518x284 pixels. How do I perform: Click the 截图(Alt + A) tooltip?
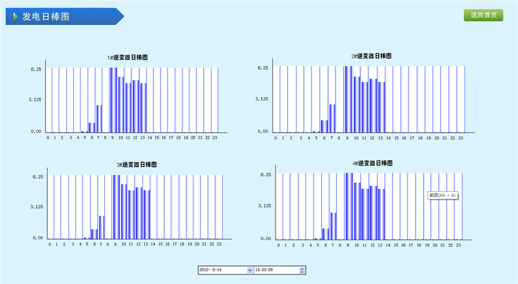[x=442, y=195]
